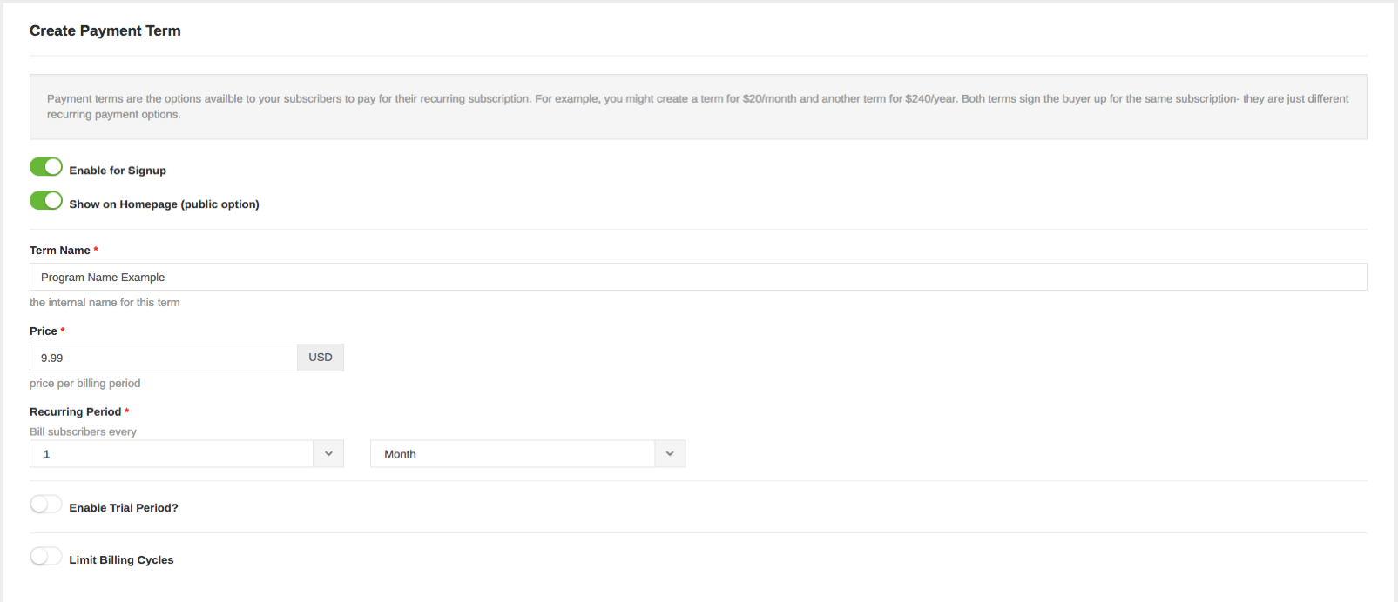Viewport: 1398px width, 602px height.
Task: Toggle the Enable for Signup switch
Action: click(46, 166)
